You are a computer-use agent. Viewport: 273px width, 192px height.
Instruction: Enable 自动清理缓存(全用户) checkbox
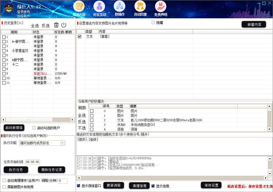pos(4,180)
